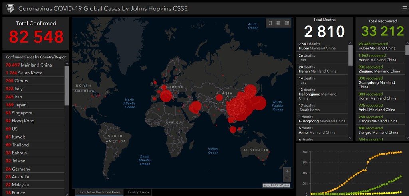The height and width of the screenshot is (196, 409).
Task: Select South Korea in confirmed cases list
Action: (34, 73)
